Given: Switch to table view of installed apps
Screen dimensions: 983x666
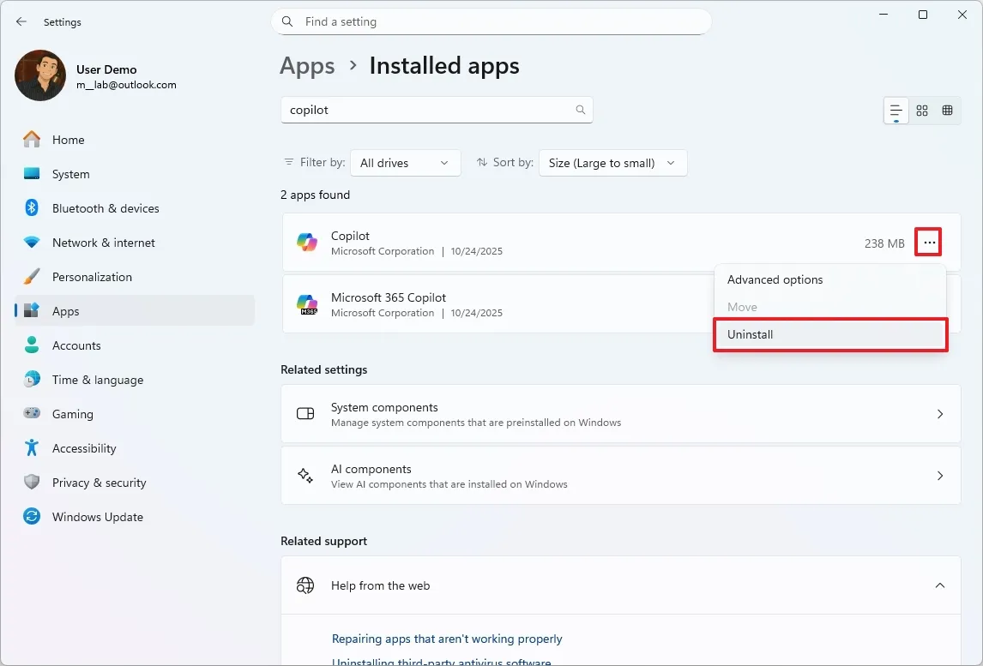Looking at the screenshot, I should (948, 111).
